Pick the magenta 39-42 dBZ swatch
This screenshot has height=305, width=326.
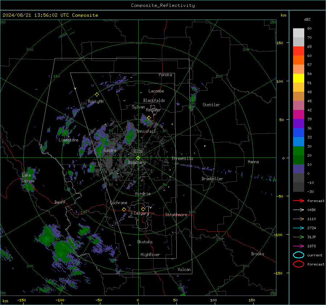click(x=298, y=115)
